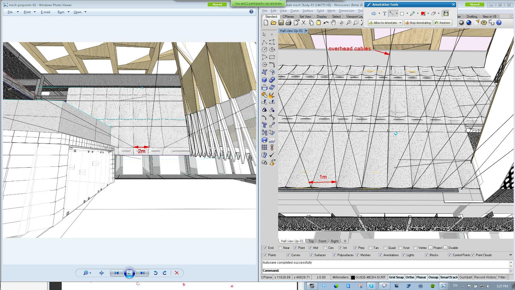Pick the eraser annotation tool
The image size is (515, 290).
click(x=433, y=13)
